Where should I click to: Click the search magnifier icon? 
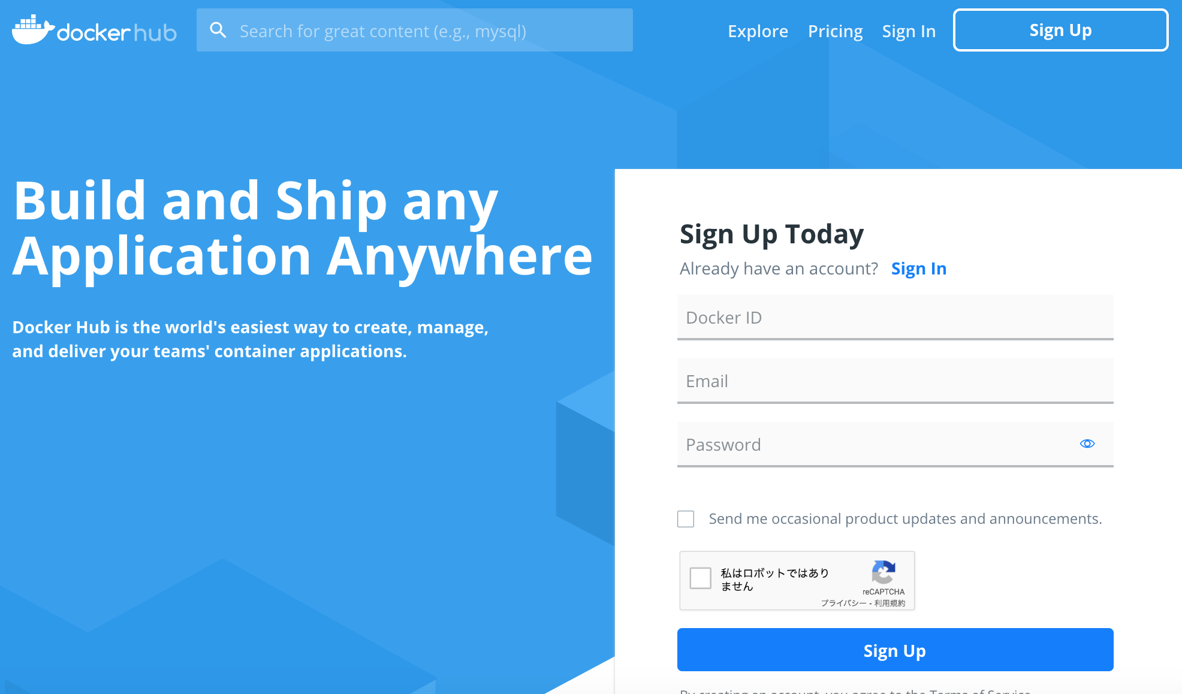point(217,30)
